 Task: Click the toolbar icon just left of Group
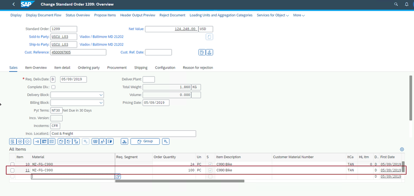(x=124, y=141)
